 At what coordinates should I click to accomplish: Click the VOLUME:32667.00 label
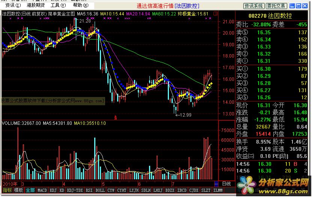21,123
